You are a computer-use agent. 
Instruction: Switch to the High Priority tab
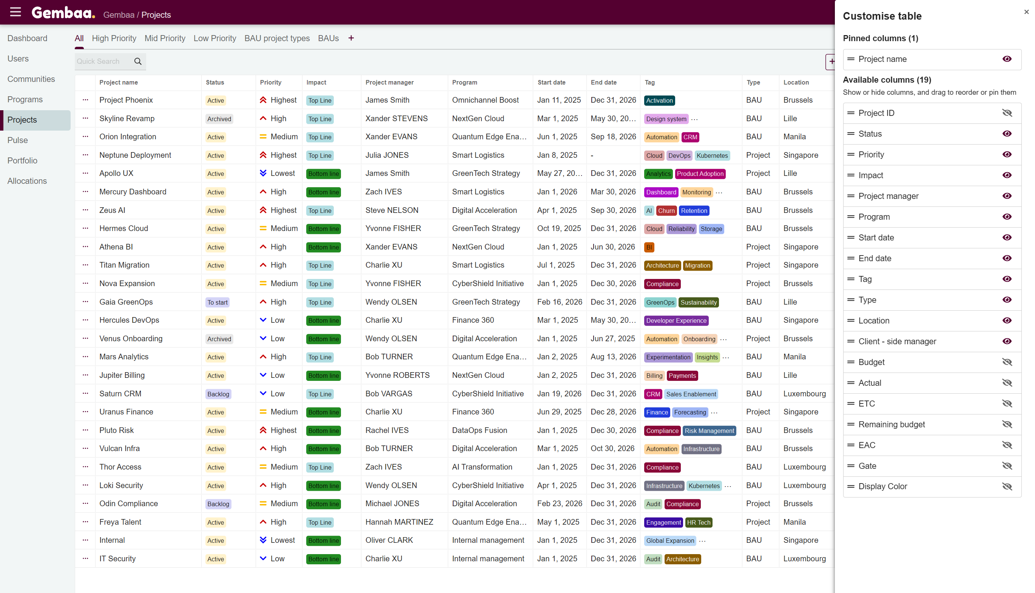click(x=114, y=38)
